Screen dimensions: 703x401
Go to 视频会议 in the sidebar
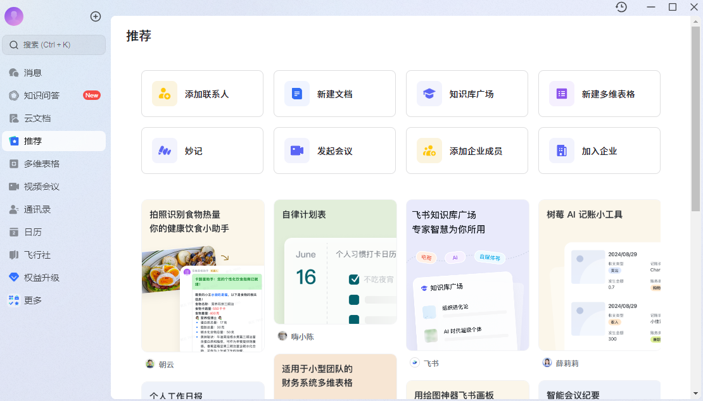pyautogui.click(x=42, y=187)
